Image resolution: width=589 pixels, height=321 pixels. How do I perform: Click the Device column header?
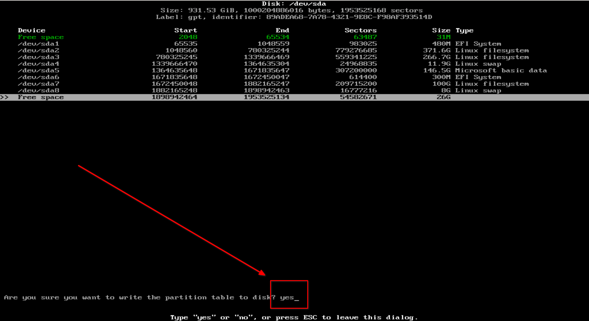pyautogui.click(x=32, y=30)
